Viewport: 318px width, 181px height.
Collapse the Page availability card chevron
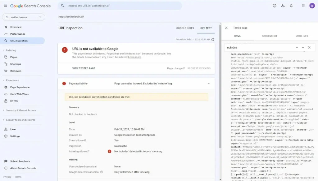tap(208, 84)
